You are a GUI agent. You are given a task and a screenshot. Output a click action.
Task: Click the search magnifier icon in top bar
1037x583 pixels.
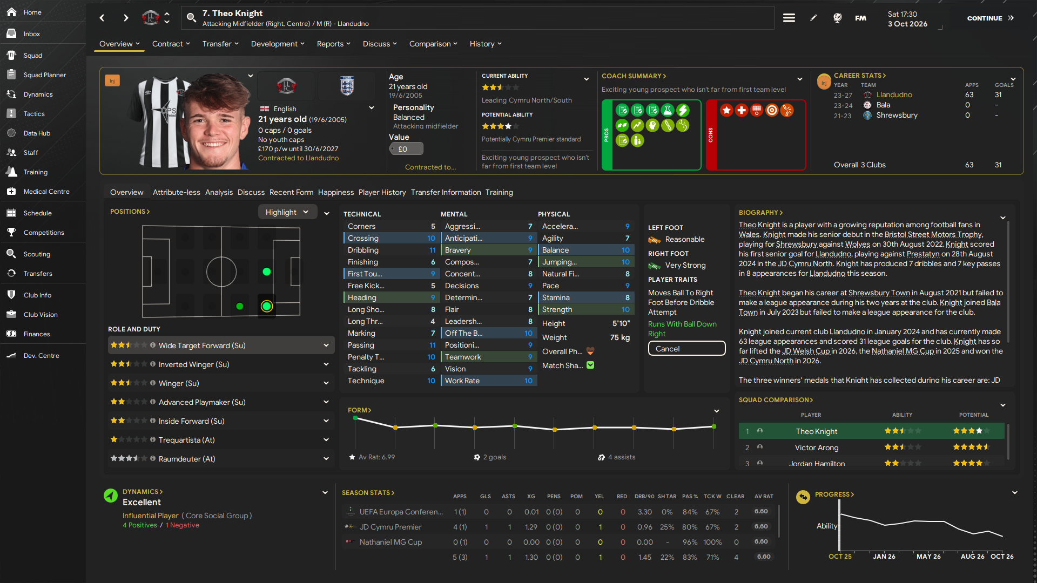[191, 18]
